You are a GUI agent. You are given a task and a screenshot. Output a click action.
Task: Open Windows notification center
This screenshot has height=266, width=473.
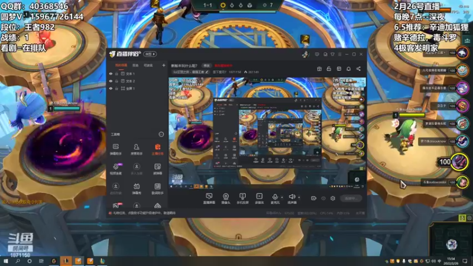[x=465, y=261]
